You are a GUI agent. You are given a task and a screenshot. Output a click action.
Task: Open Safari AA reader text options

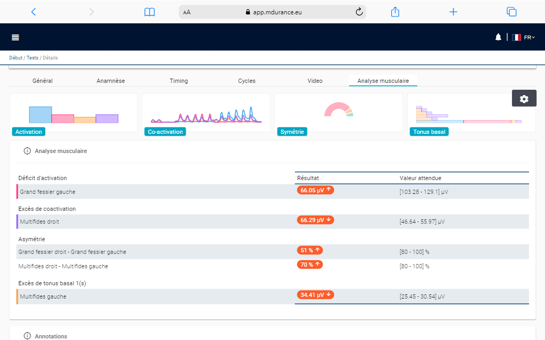tap(187, 12)
